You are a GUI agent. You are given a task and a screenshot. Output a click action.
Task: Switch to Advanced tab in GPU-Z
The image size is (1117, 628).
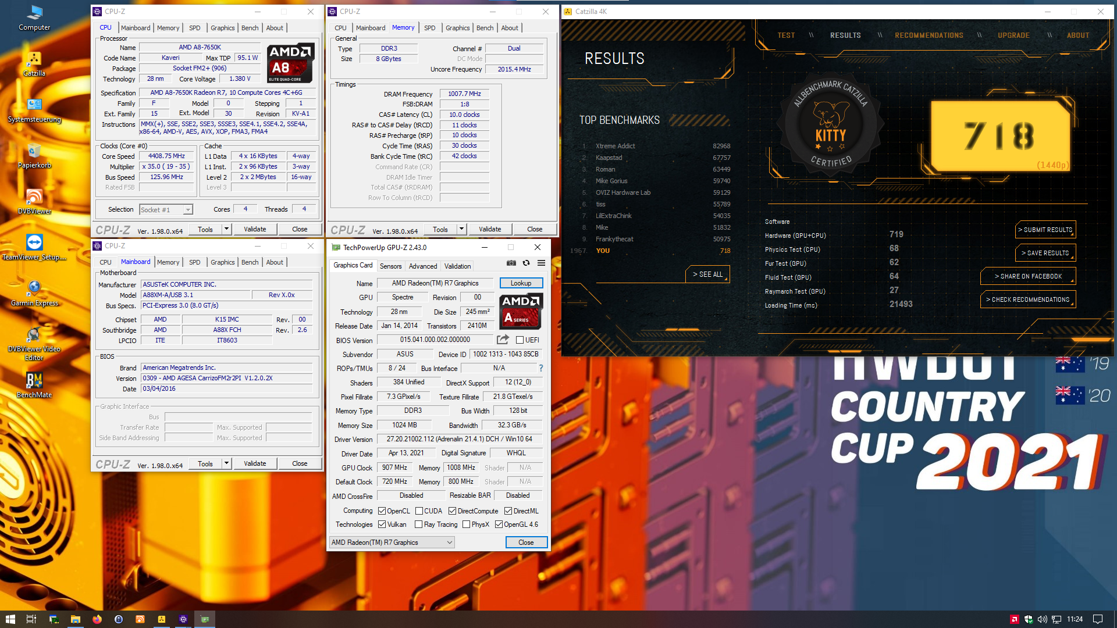coord(423,266)
